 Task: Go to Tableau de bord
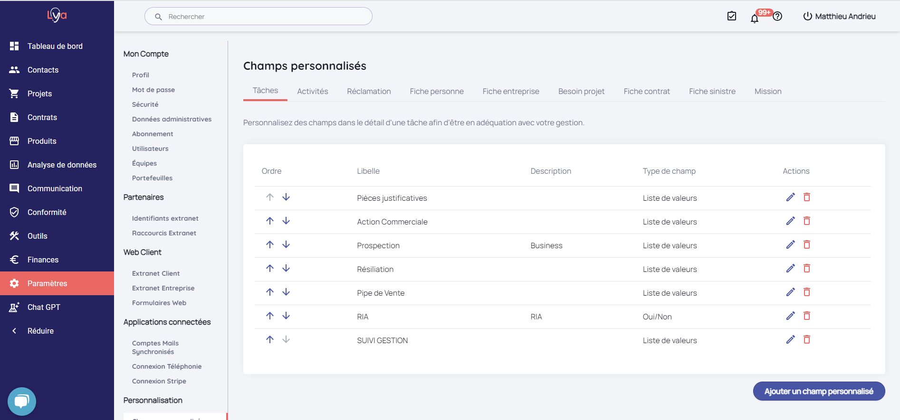click(57, 46)
